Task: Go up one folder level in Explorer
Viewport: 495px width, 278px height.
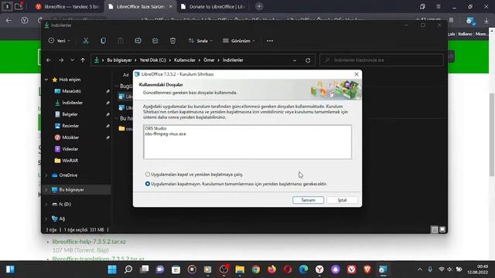Action: [83, 60]
